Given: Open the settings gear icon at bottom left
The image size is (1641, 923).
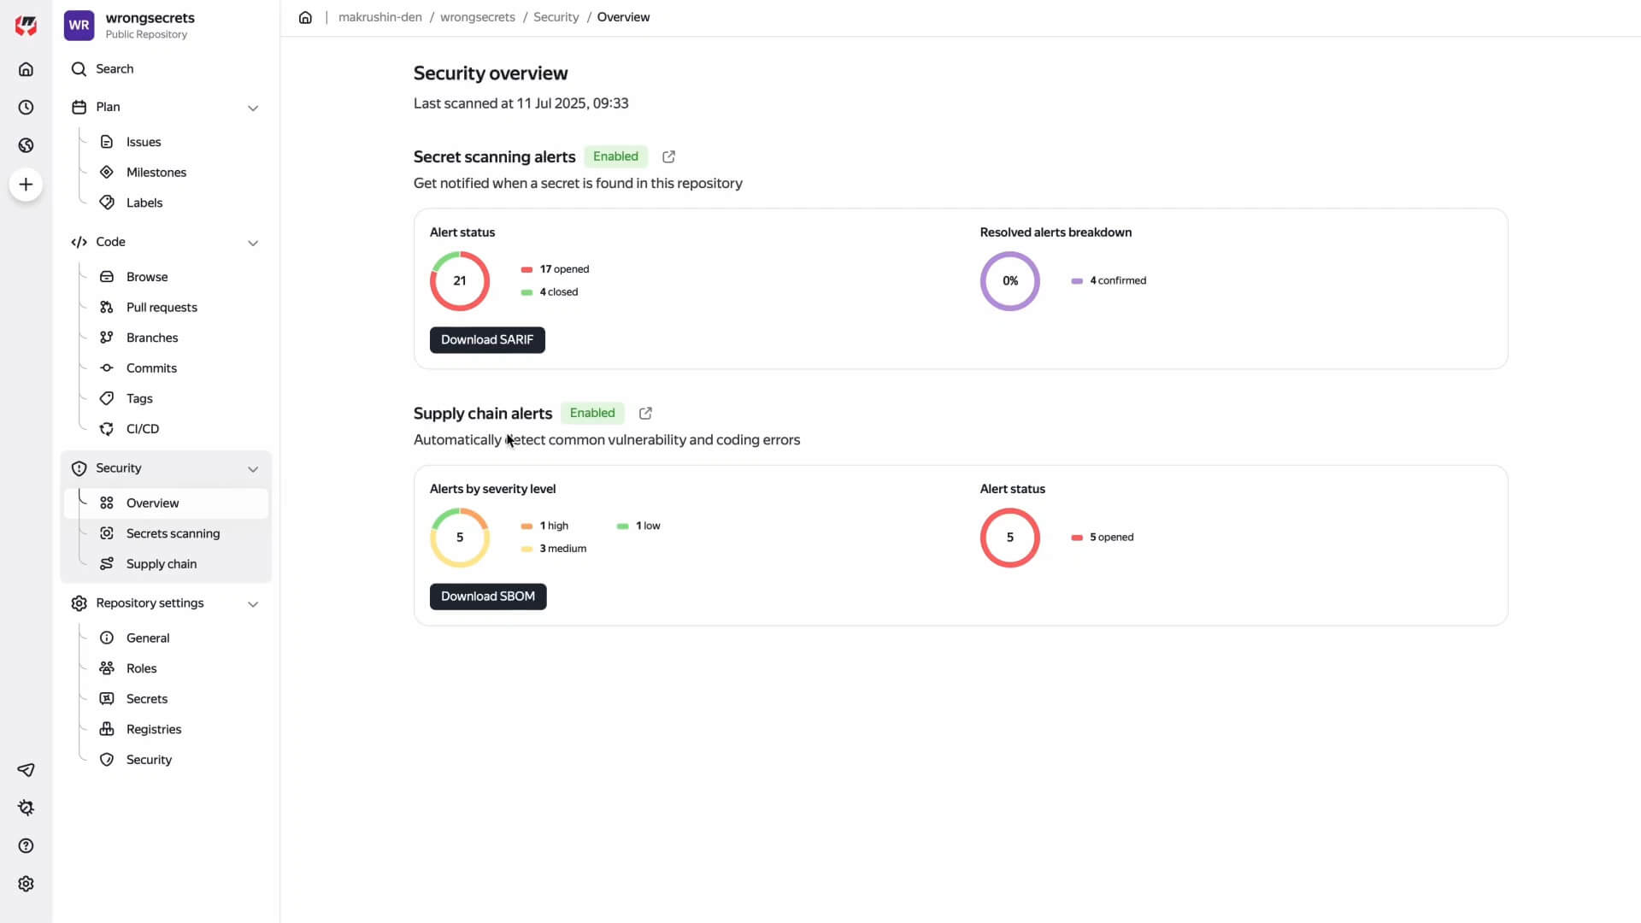Looking at the screenshot, I should pos(26,884).
